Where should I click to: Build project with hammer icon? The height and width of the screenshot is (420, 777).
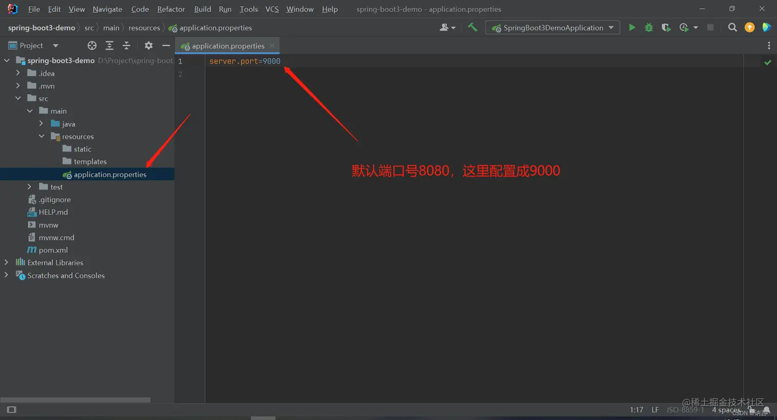click(x=472, y=28)
